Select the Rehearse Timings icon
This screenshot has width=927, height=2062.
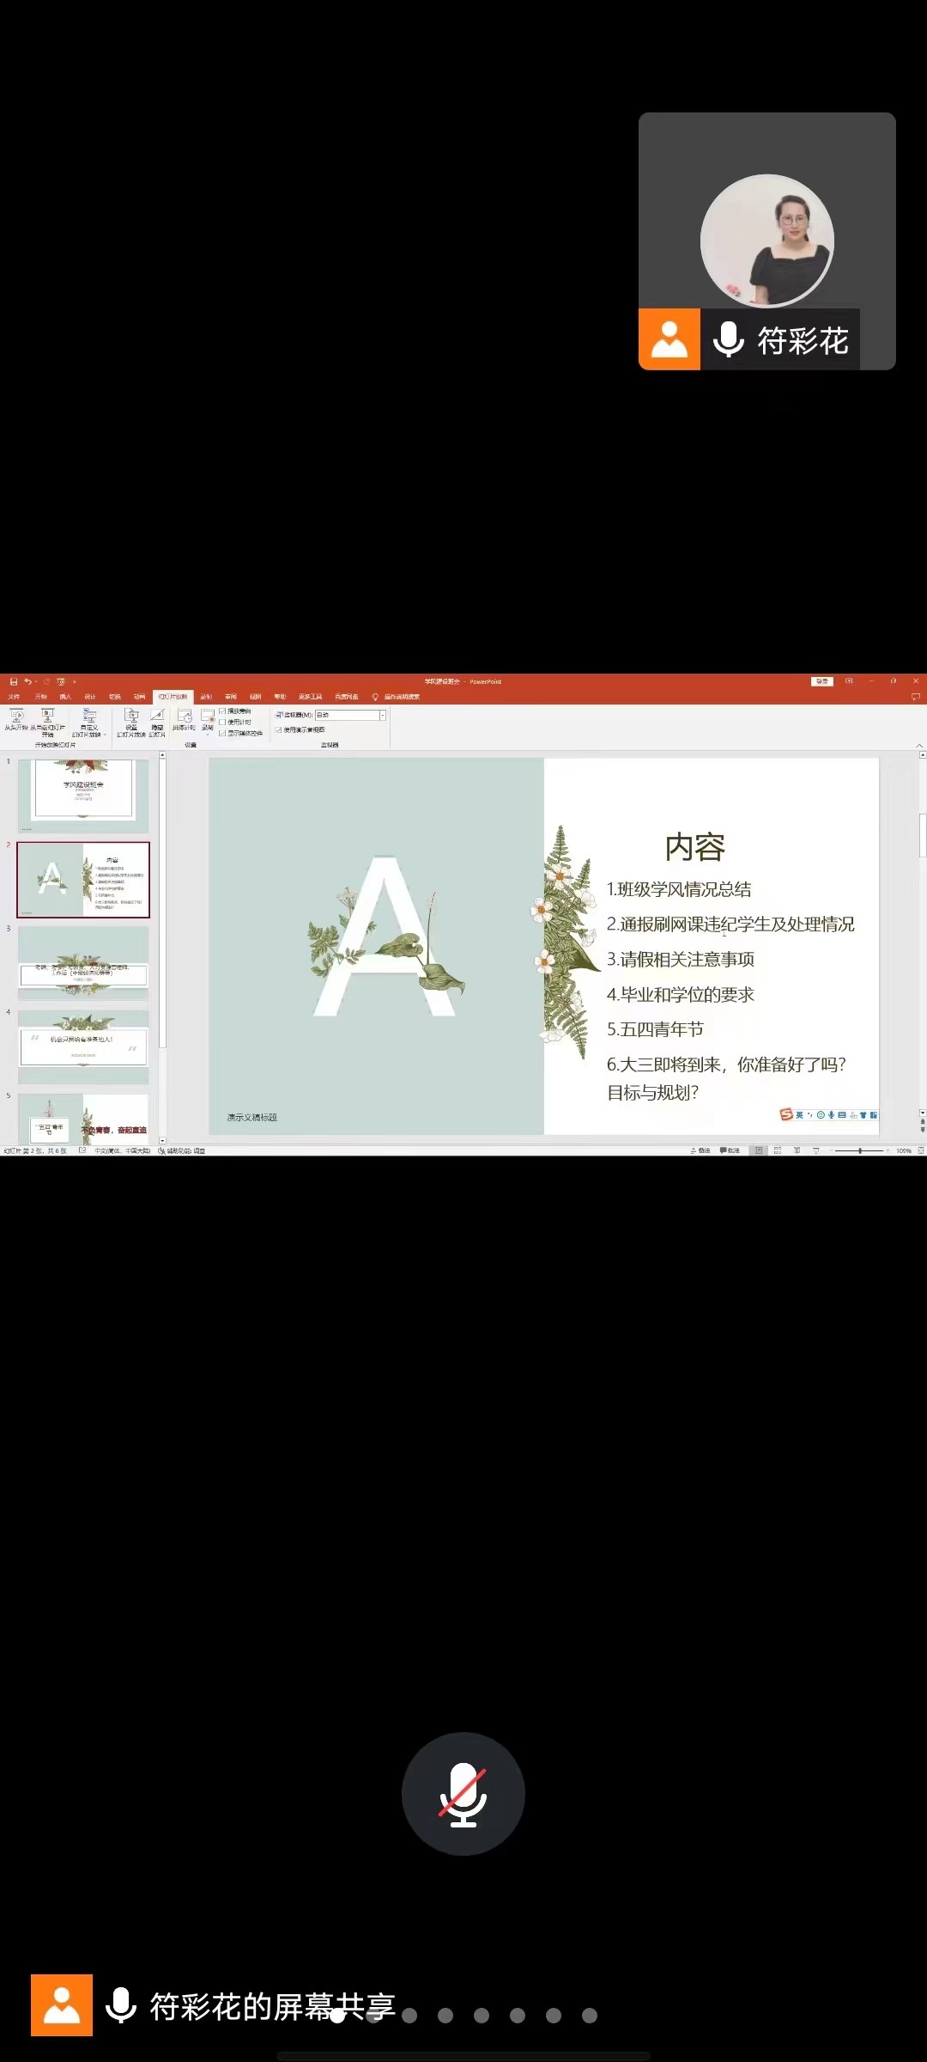point(184,717)
